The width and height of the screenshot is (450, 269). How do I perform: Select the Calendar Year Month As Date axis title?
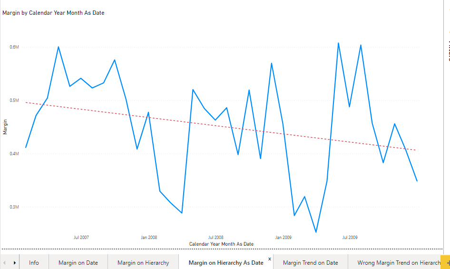pyautogui.click(x=221, y=244)
